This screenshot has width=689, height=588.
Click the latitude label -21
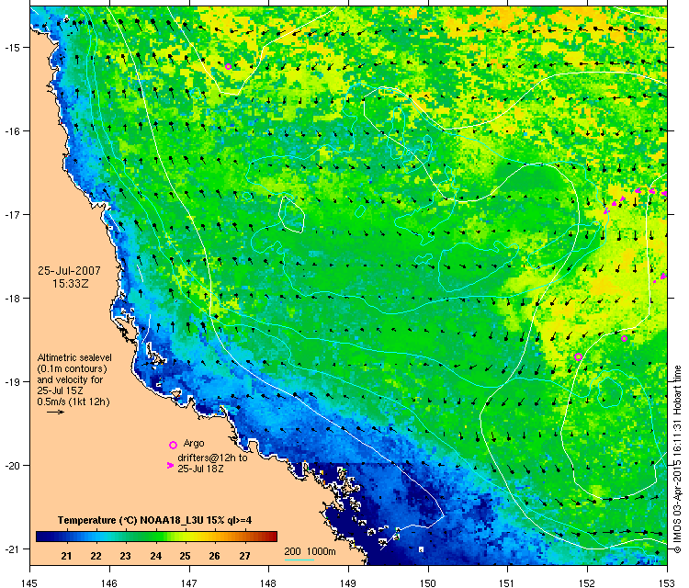tap(11, 548)
